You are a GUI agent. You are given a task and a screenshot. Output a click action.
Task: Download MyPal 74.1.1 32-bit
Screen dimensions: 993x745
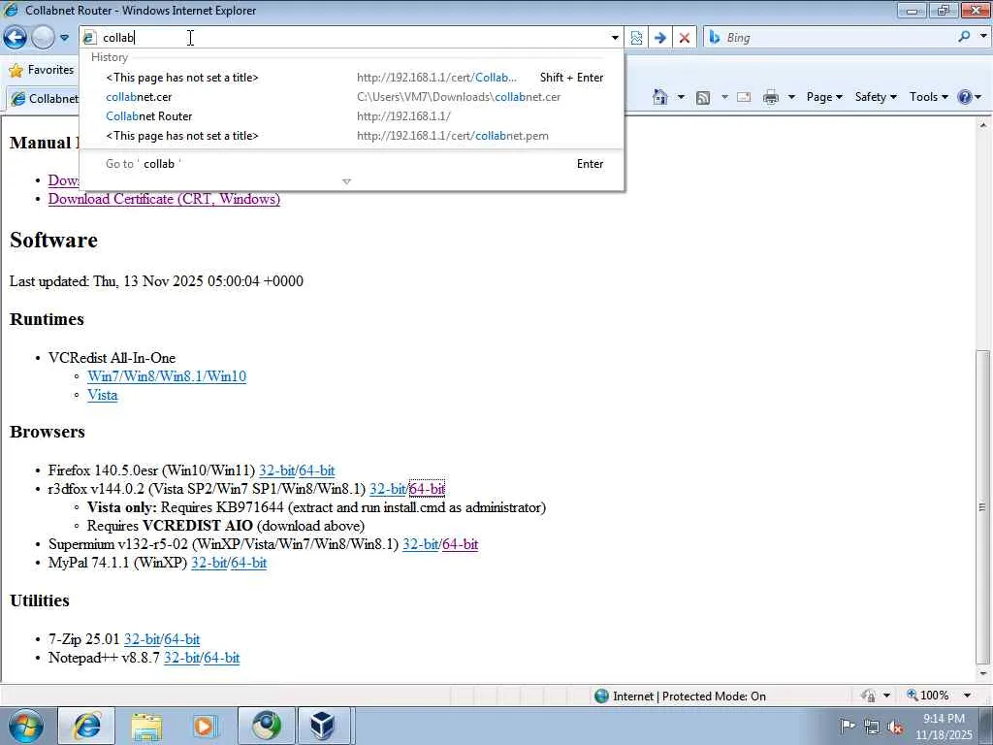click(x=209, y=563)
